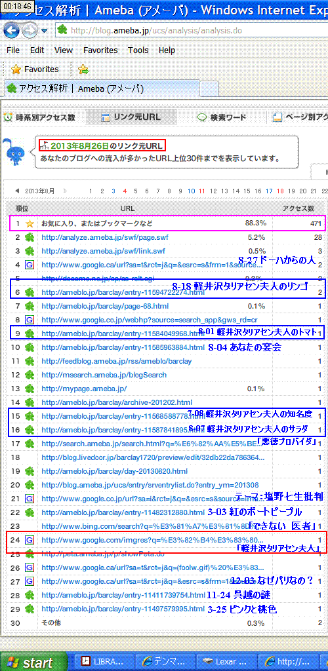Click the address bar URL field
The height and width of the screenshot is (671, 328).
pos(193,30)
